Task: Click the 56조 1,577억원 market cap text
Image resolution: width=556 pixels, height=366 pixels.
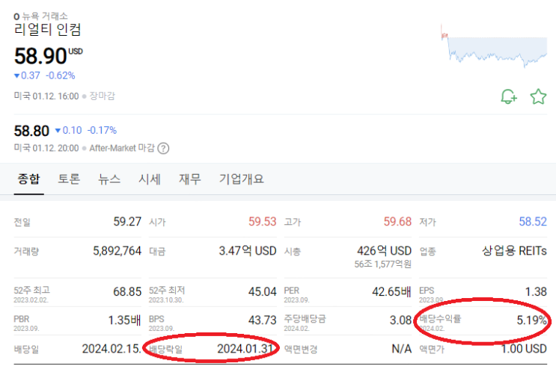Action: pos(383,264)
